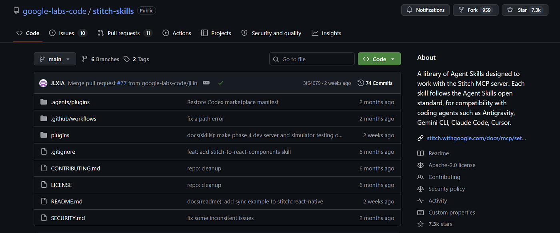Screen dimensions: 560x233
Task: View the 74 Commits history
Action: click(375, 83)
